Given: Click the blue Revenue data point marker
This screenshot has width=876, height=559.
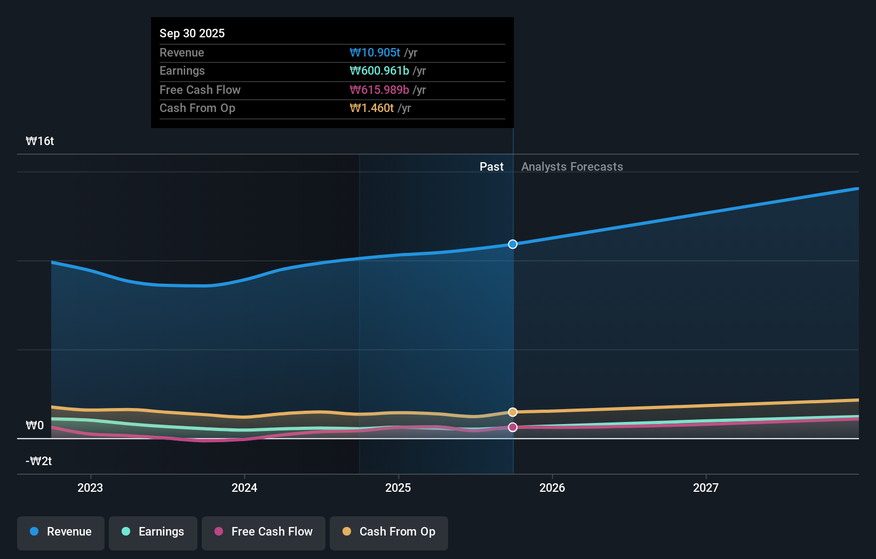Looking at the screenshot, I should [x=513, y=244].
